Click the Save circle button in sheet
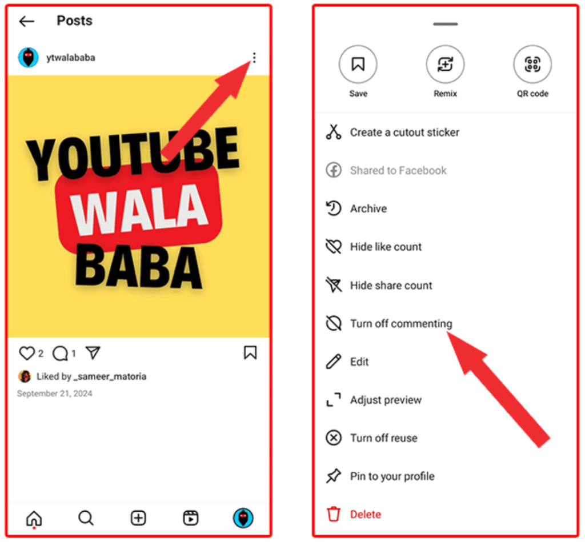 (x=358, y=64)
